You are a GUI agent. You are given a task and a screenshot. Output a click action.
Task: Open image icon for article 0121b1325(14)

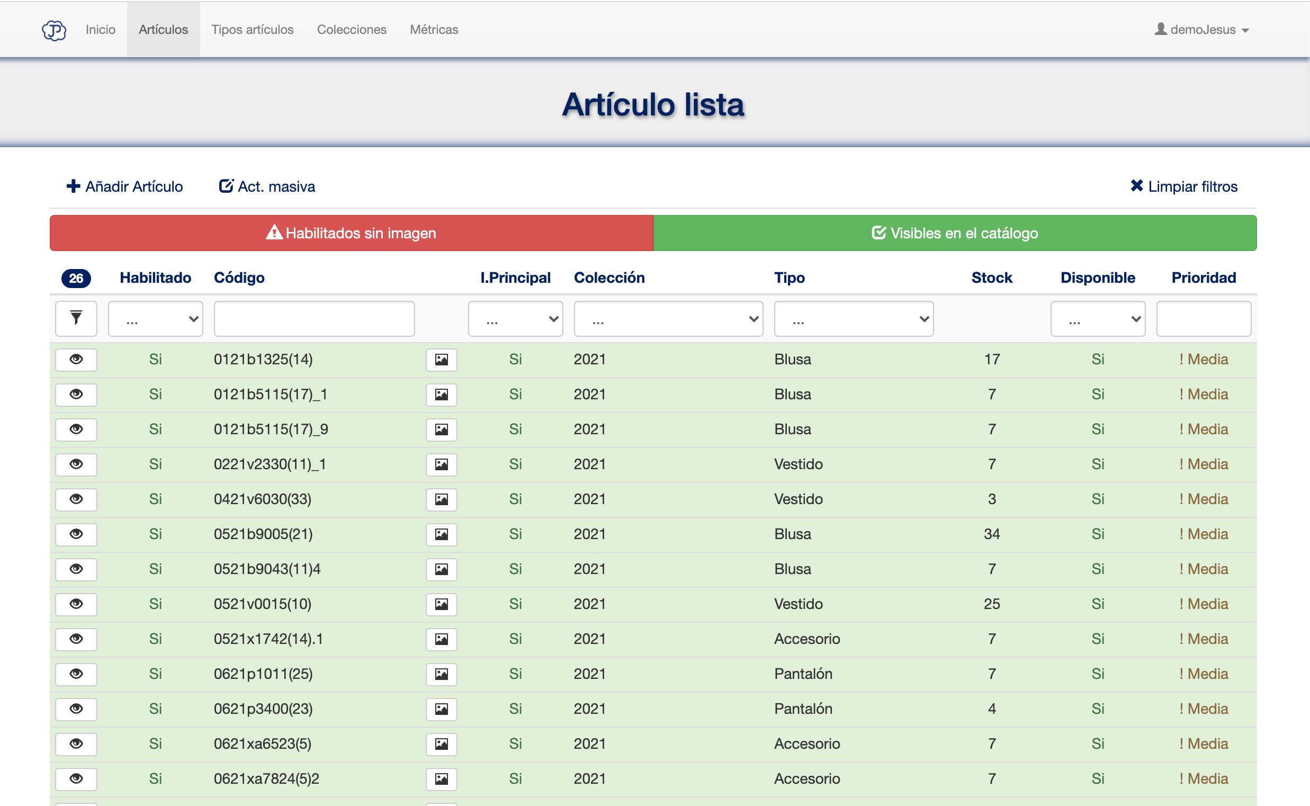(441, 360)
